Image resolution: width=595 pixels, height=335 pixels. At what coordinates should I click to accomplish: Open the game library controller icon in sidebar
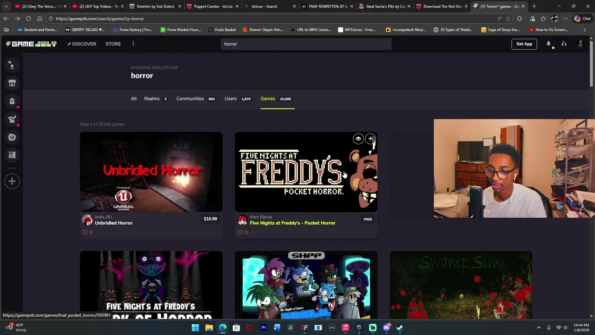12,137
